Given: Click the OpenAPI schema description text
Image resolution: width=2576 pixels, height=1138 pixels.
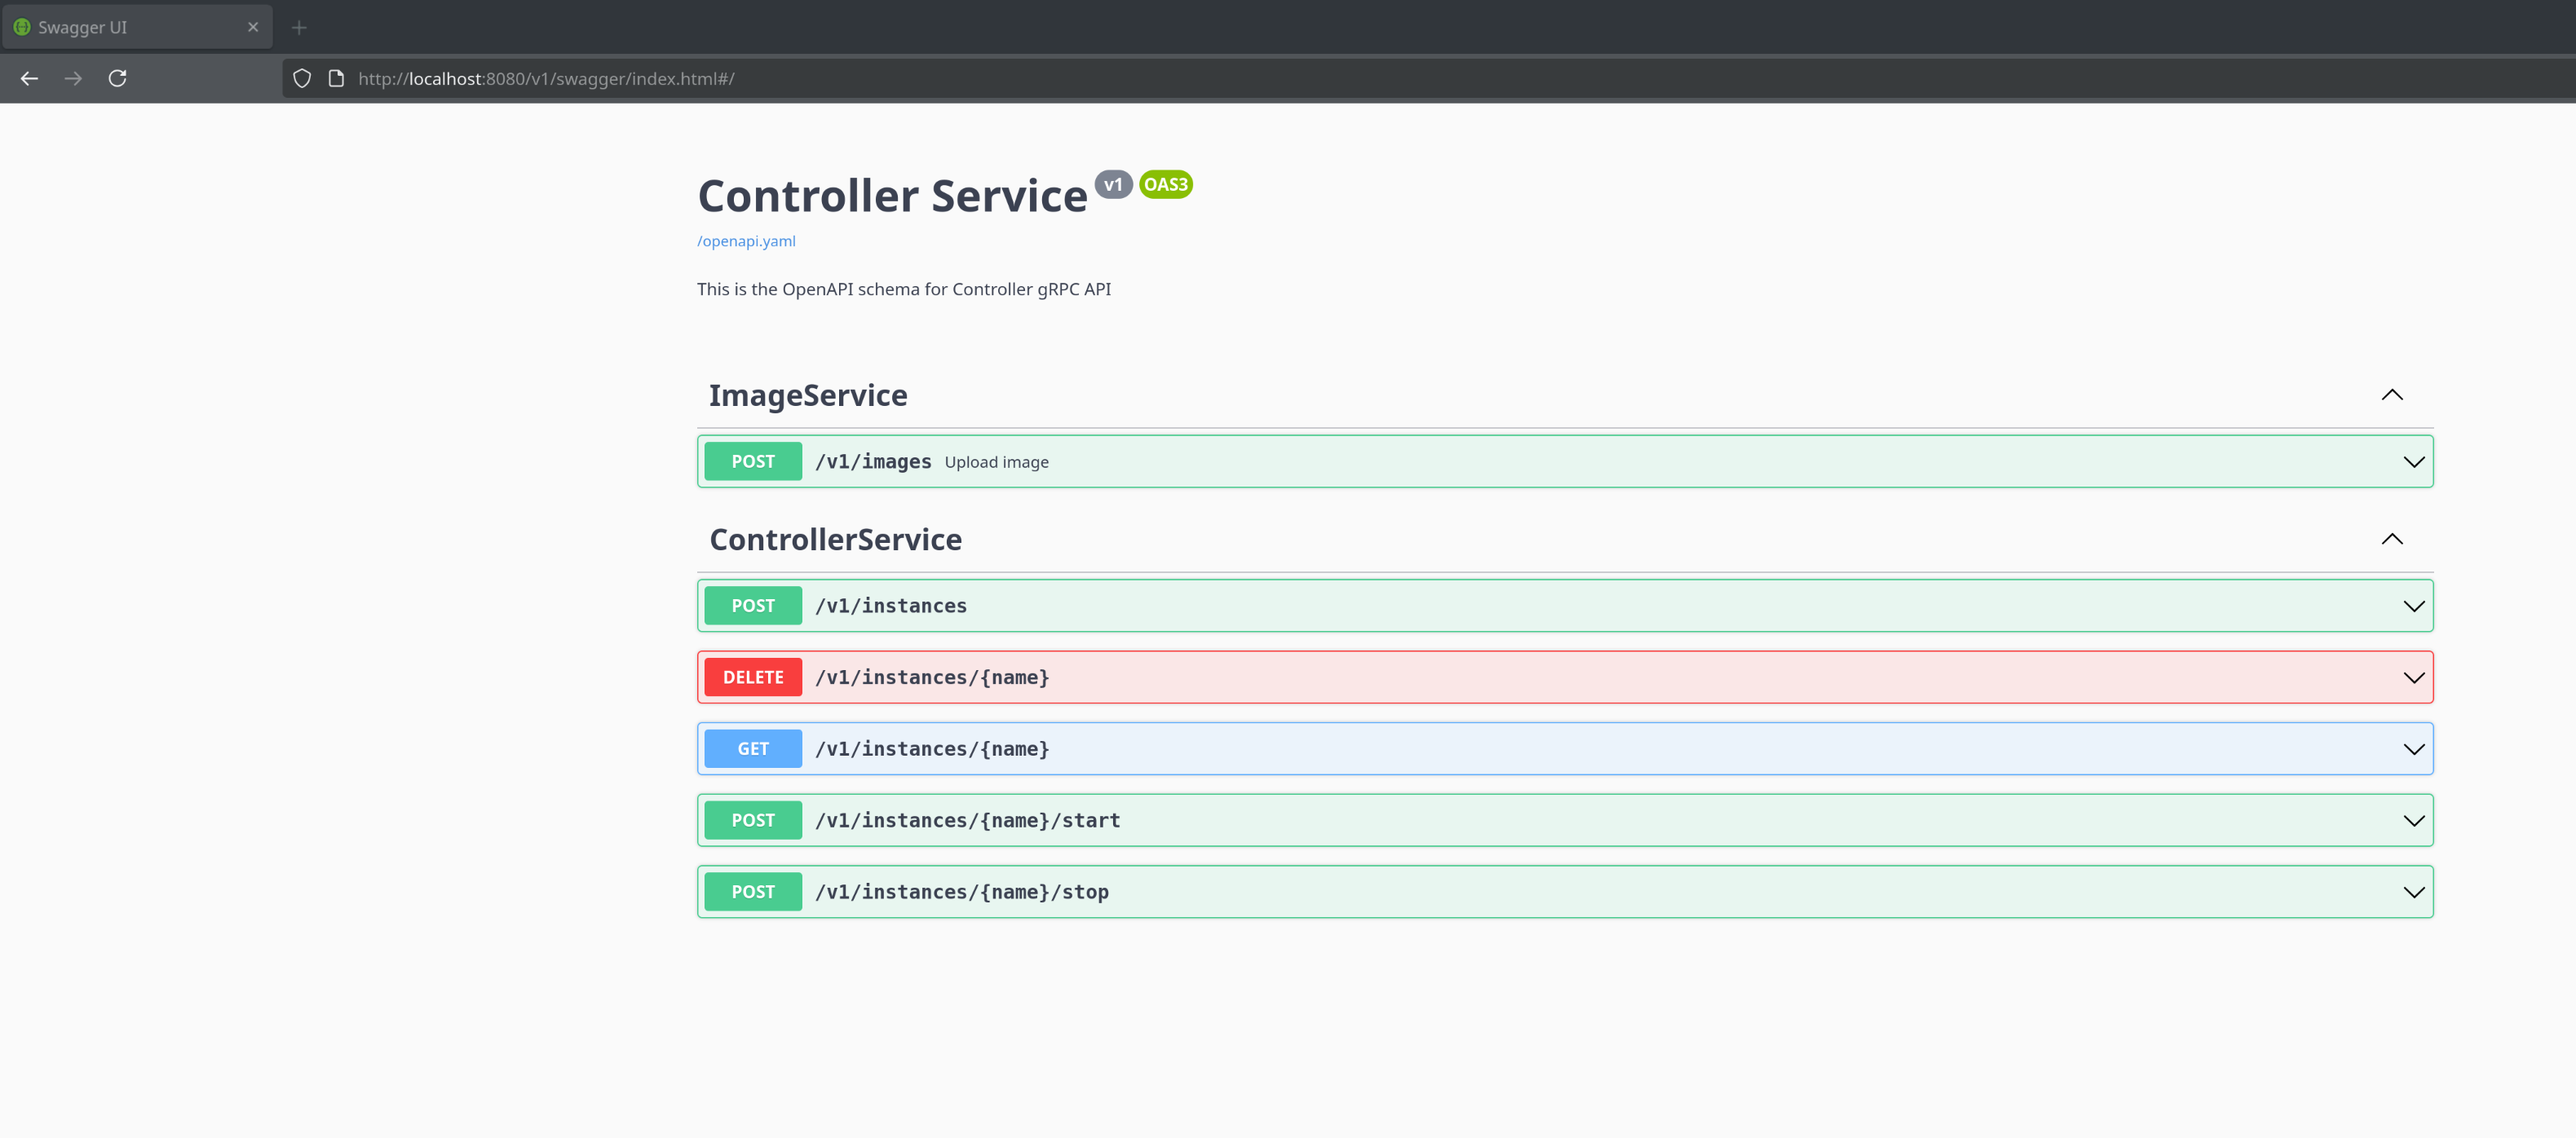Looking at the screenshot, I should coord(904,289).
